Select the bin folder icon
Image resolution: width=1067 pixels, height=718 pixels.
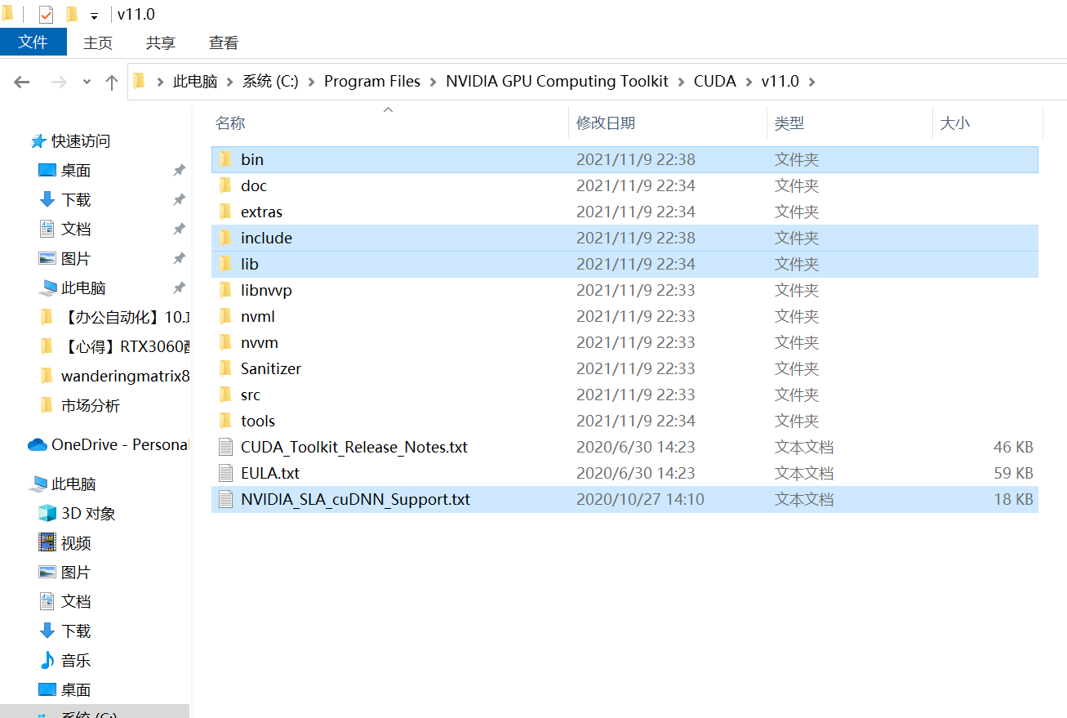click(225, 159)
